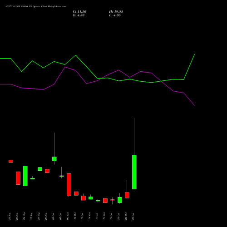Select the low value 'L: 4.30'
Viewport: 227px width, 227px height.
point(115,15)
